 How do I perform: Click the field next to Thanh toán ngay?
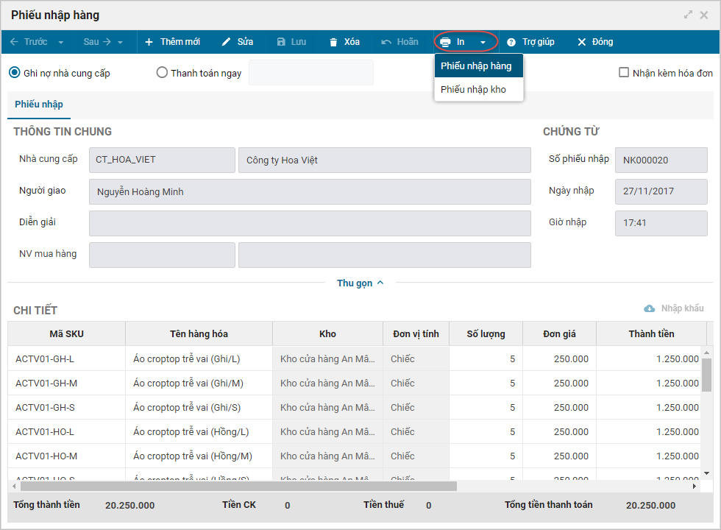pyautogui.click(x=310, y=73)
